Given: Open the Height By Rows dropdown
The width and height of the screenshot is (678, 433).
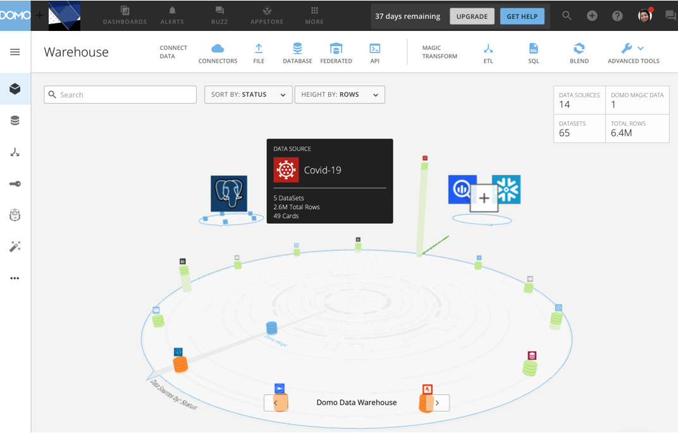Looking at the screenshot, I should click(340, 95).
